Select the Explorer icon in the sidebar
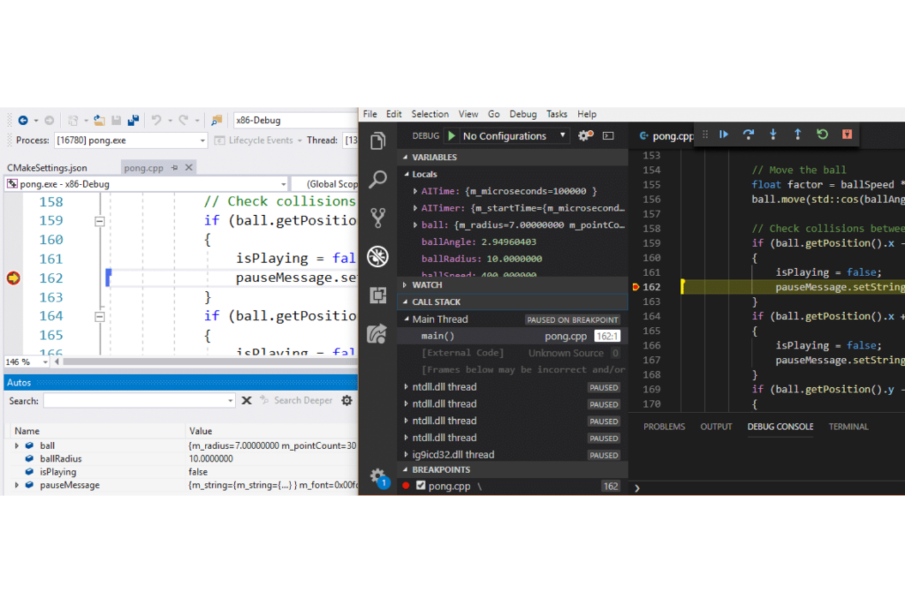 [x=378, y=140]
